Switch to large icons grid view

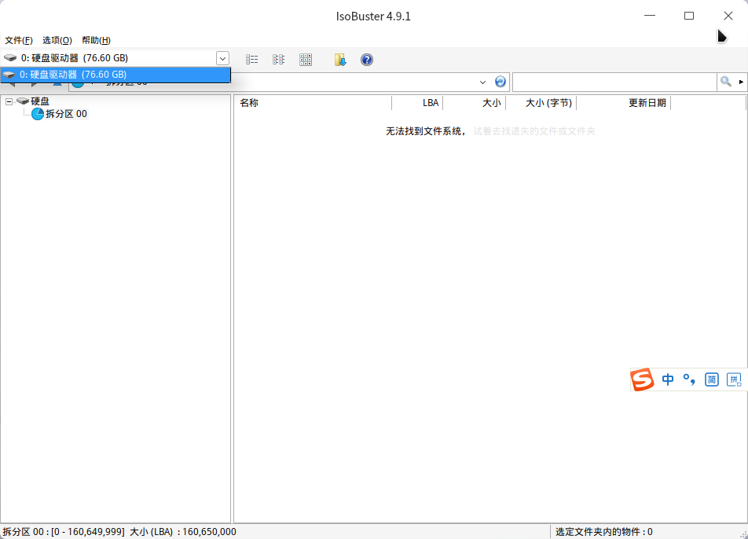tap(306, 60)
